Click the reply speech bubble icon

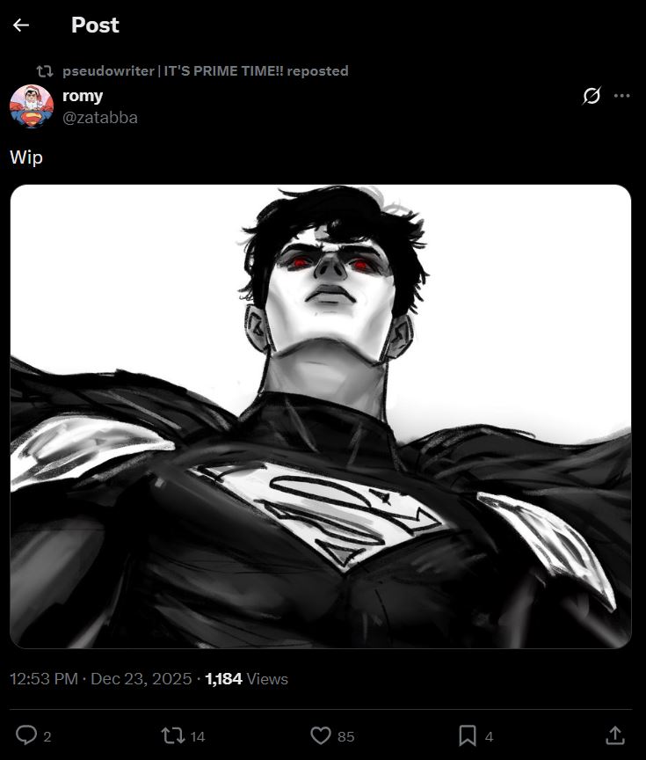[26, 734]
